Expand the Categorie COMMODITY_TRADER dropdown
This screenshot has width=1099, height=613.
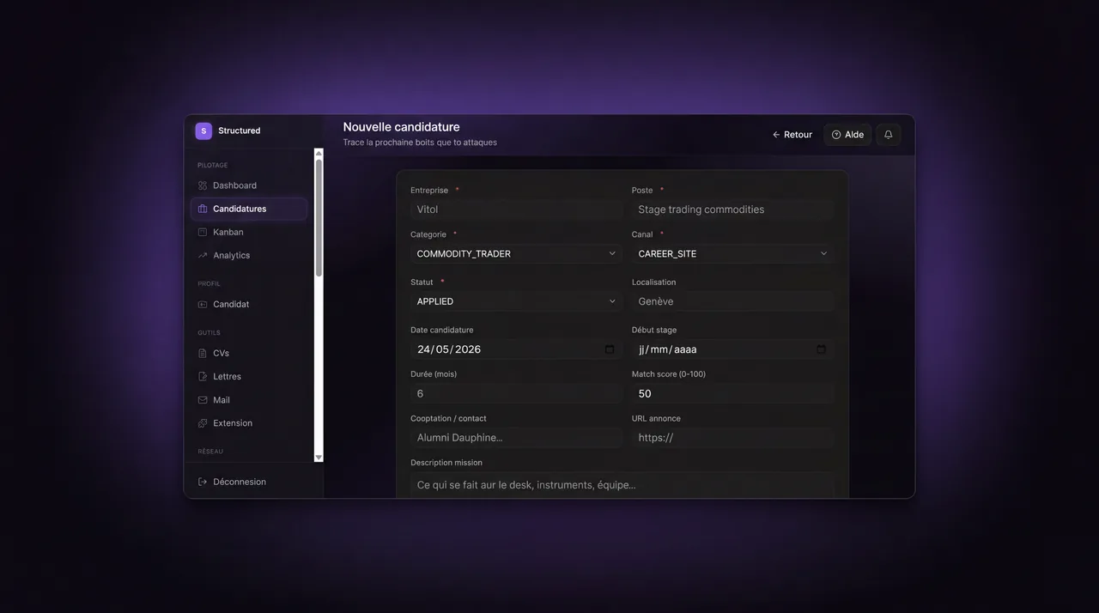click(x=516, y=253)
